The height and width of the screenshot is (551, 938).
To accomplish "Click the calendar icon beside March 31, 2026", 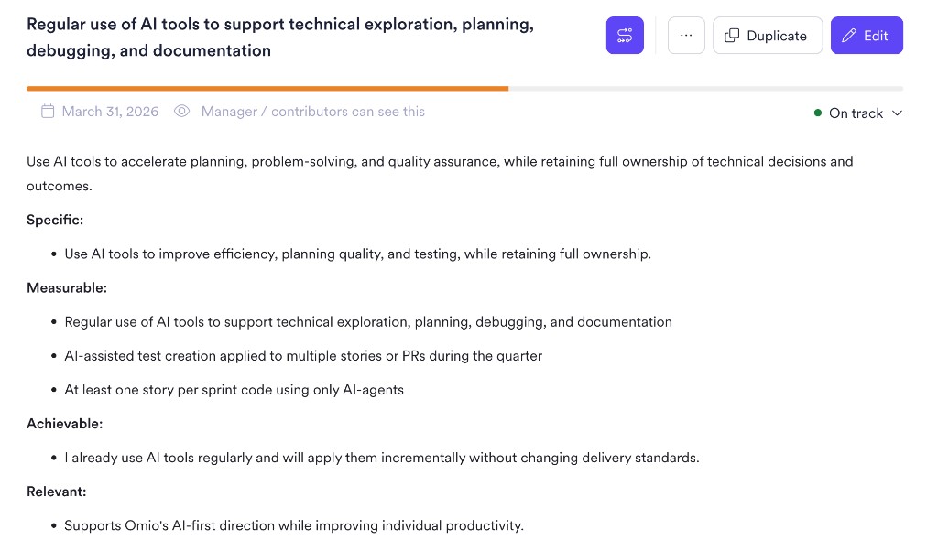I will [x=47, y=111].
